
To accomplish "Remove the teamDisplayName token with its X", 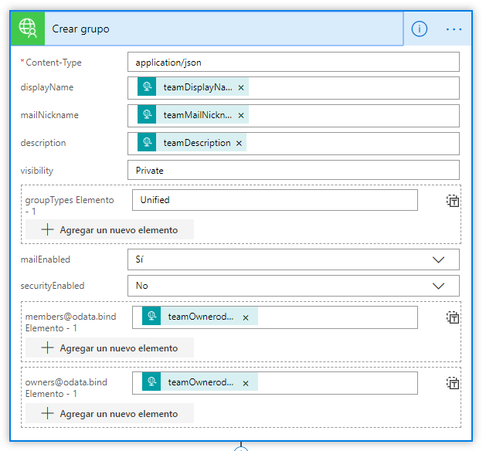I will point(241,88).
